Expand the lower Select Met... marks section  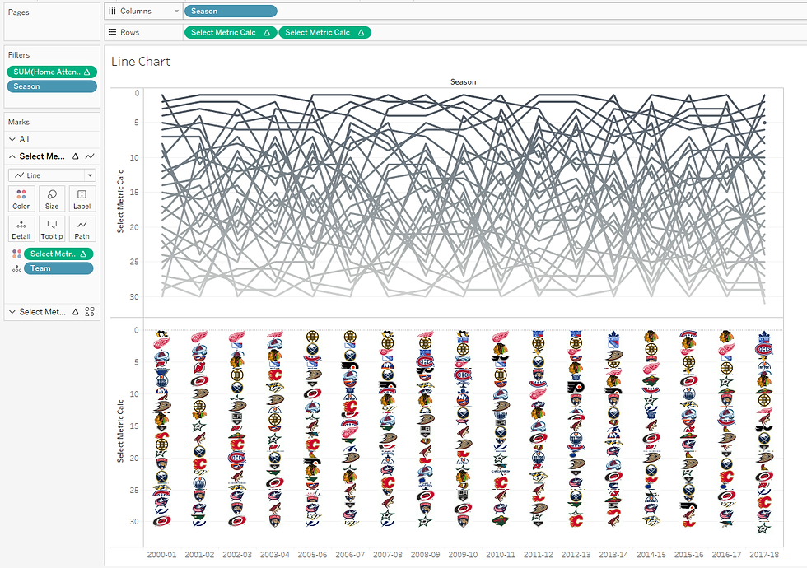tap(12, 312)
